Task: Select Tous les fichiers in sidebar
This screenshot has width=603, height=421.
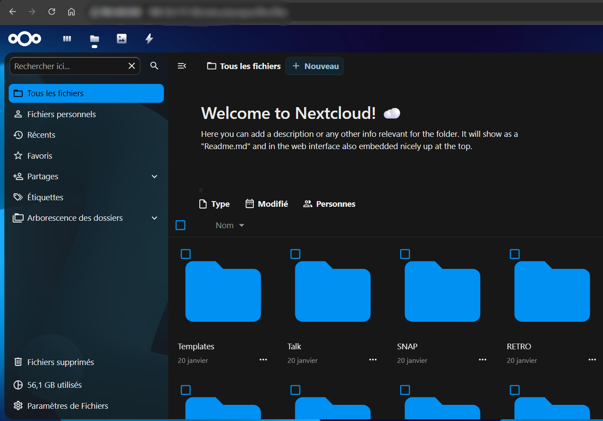Action: click(x=86, y=94)
